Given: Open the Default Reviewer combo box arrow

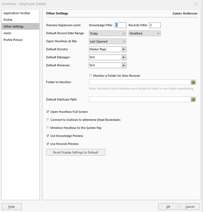Looking at the screenshot, I should [123, 65].
